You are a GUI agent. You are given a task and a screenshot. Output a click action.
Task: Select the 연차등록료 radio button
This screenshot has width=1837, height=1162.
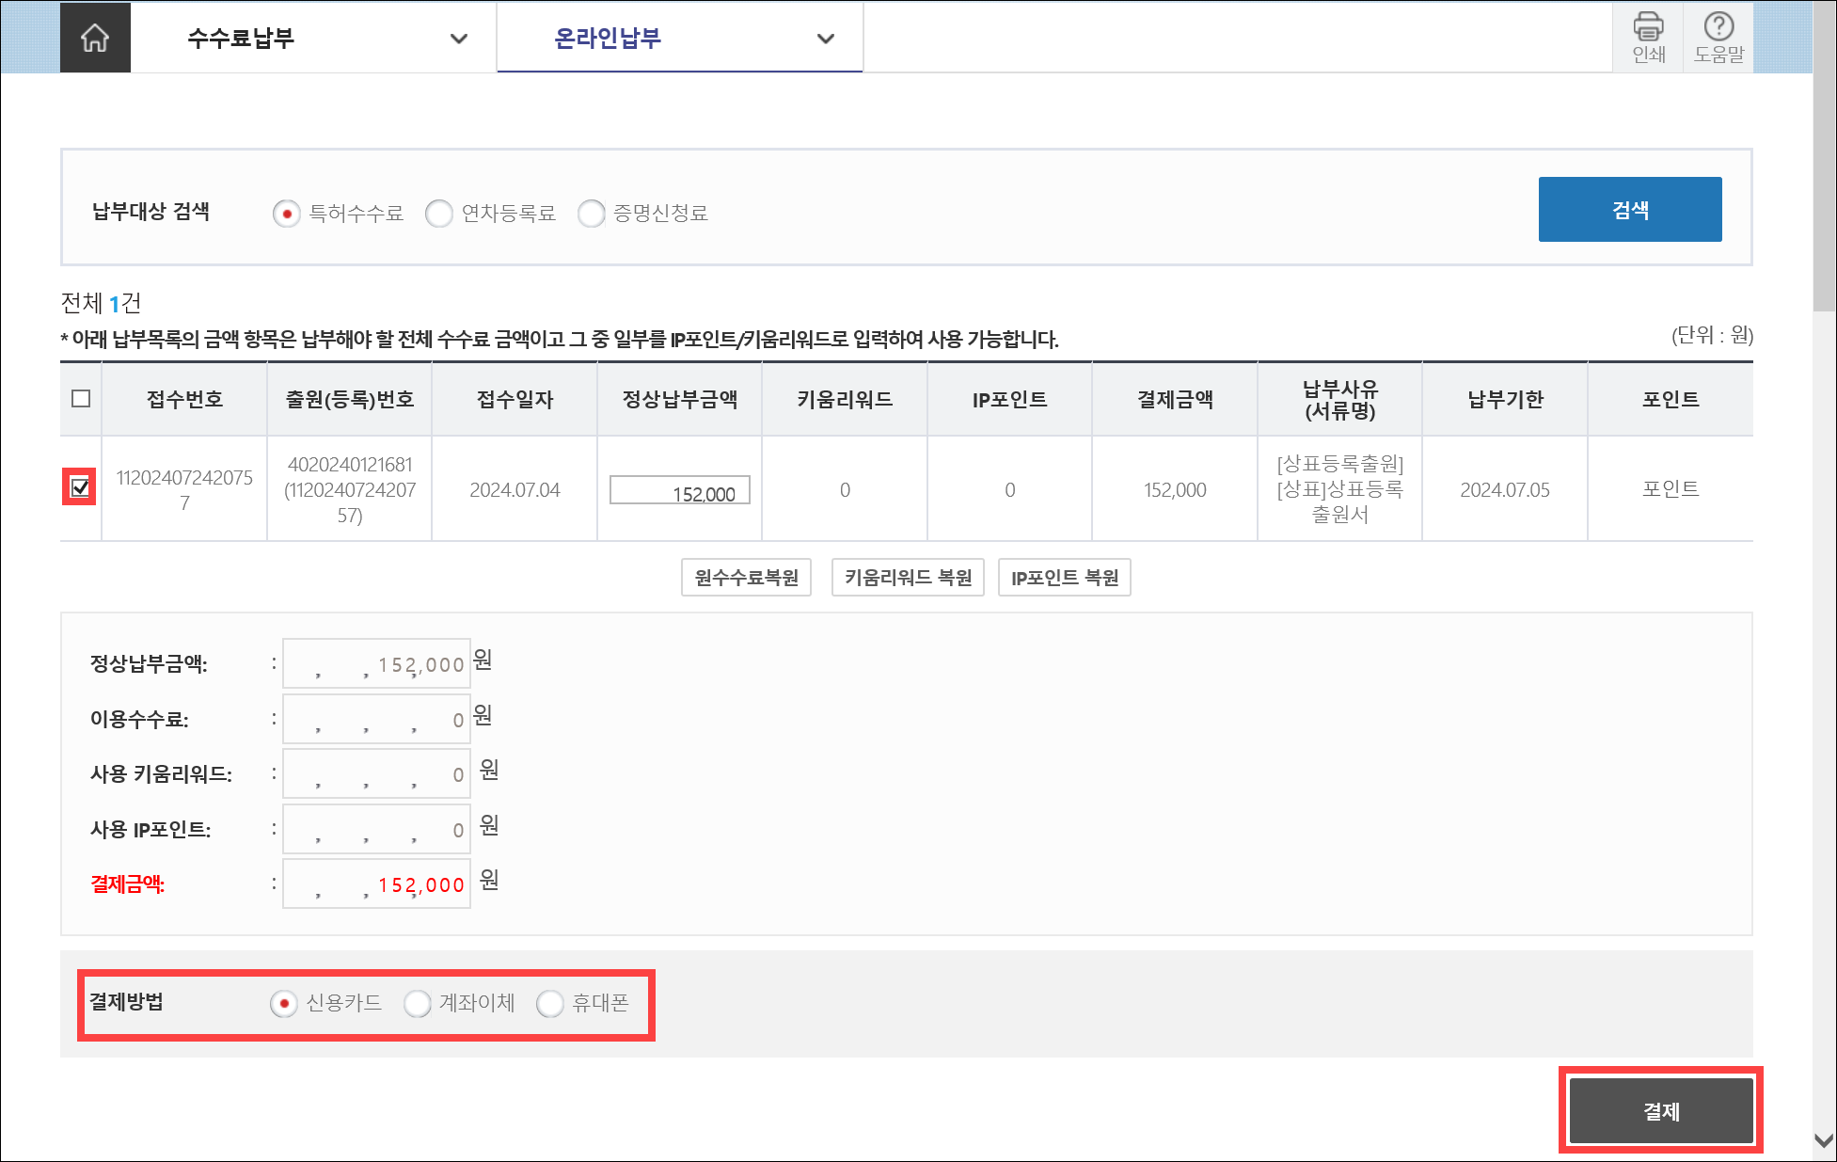click(x=438, y=214)
